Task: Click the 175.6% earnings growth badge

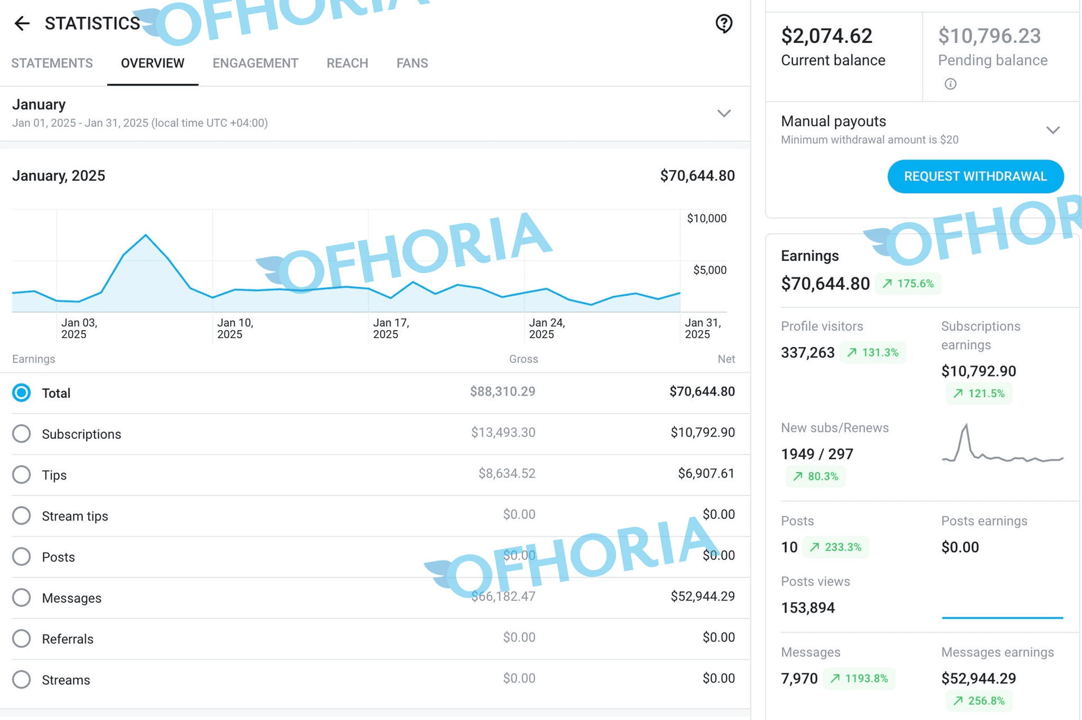Action: pos(908,283)
